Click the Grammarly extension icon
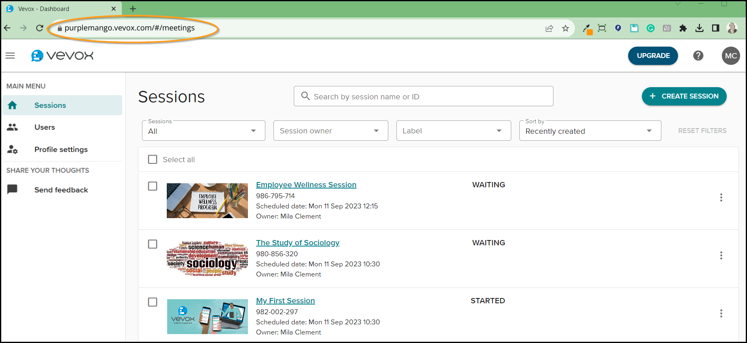The width and height of the screenshot is (747, 343). 650,28
